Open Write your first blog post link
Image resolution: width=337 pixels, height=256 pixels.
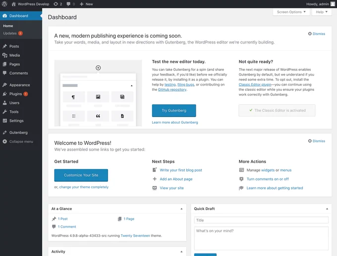[x=181, y=170]
